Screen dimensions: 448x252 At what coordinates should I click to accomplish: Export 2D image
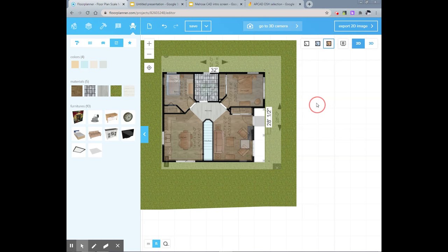tap(356, 26)
